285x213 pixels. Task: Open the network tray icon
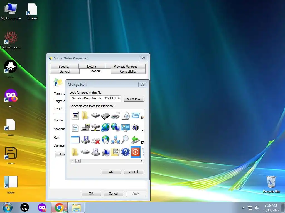(250, 208)
